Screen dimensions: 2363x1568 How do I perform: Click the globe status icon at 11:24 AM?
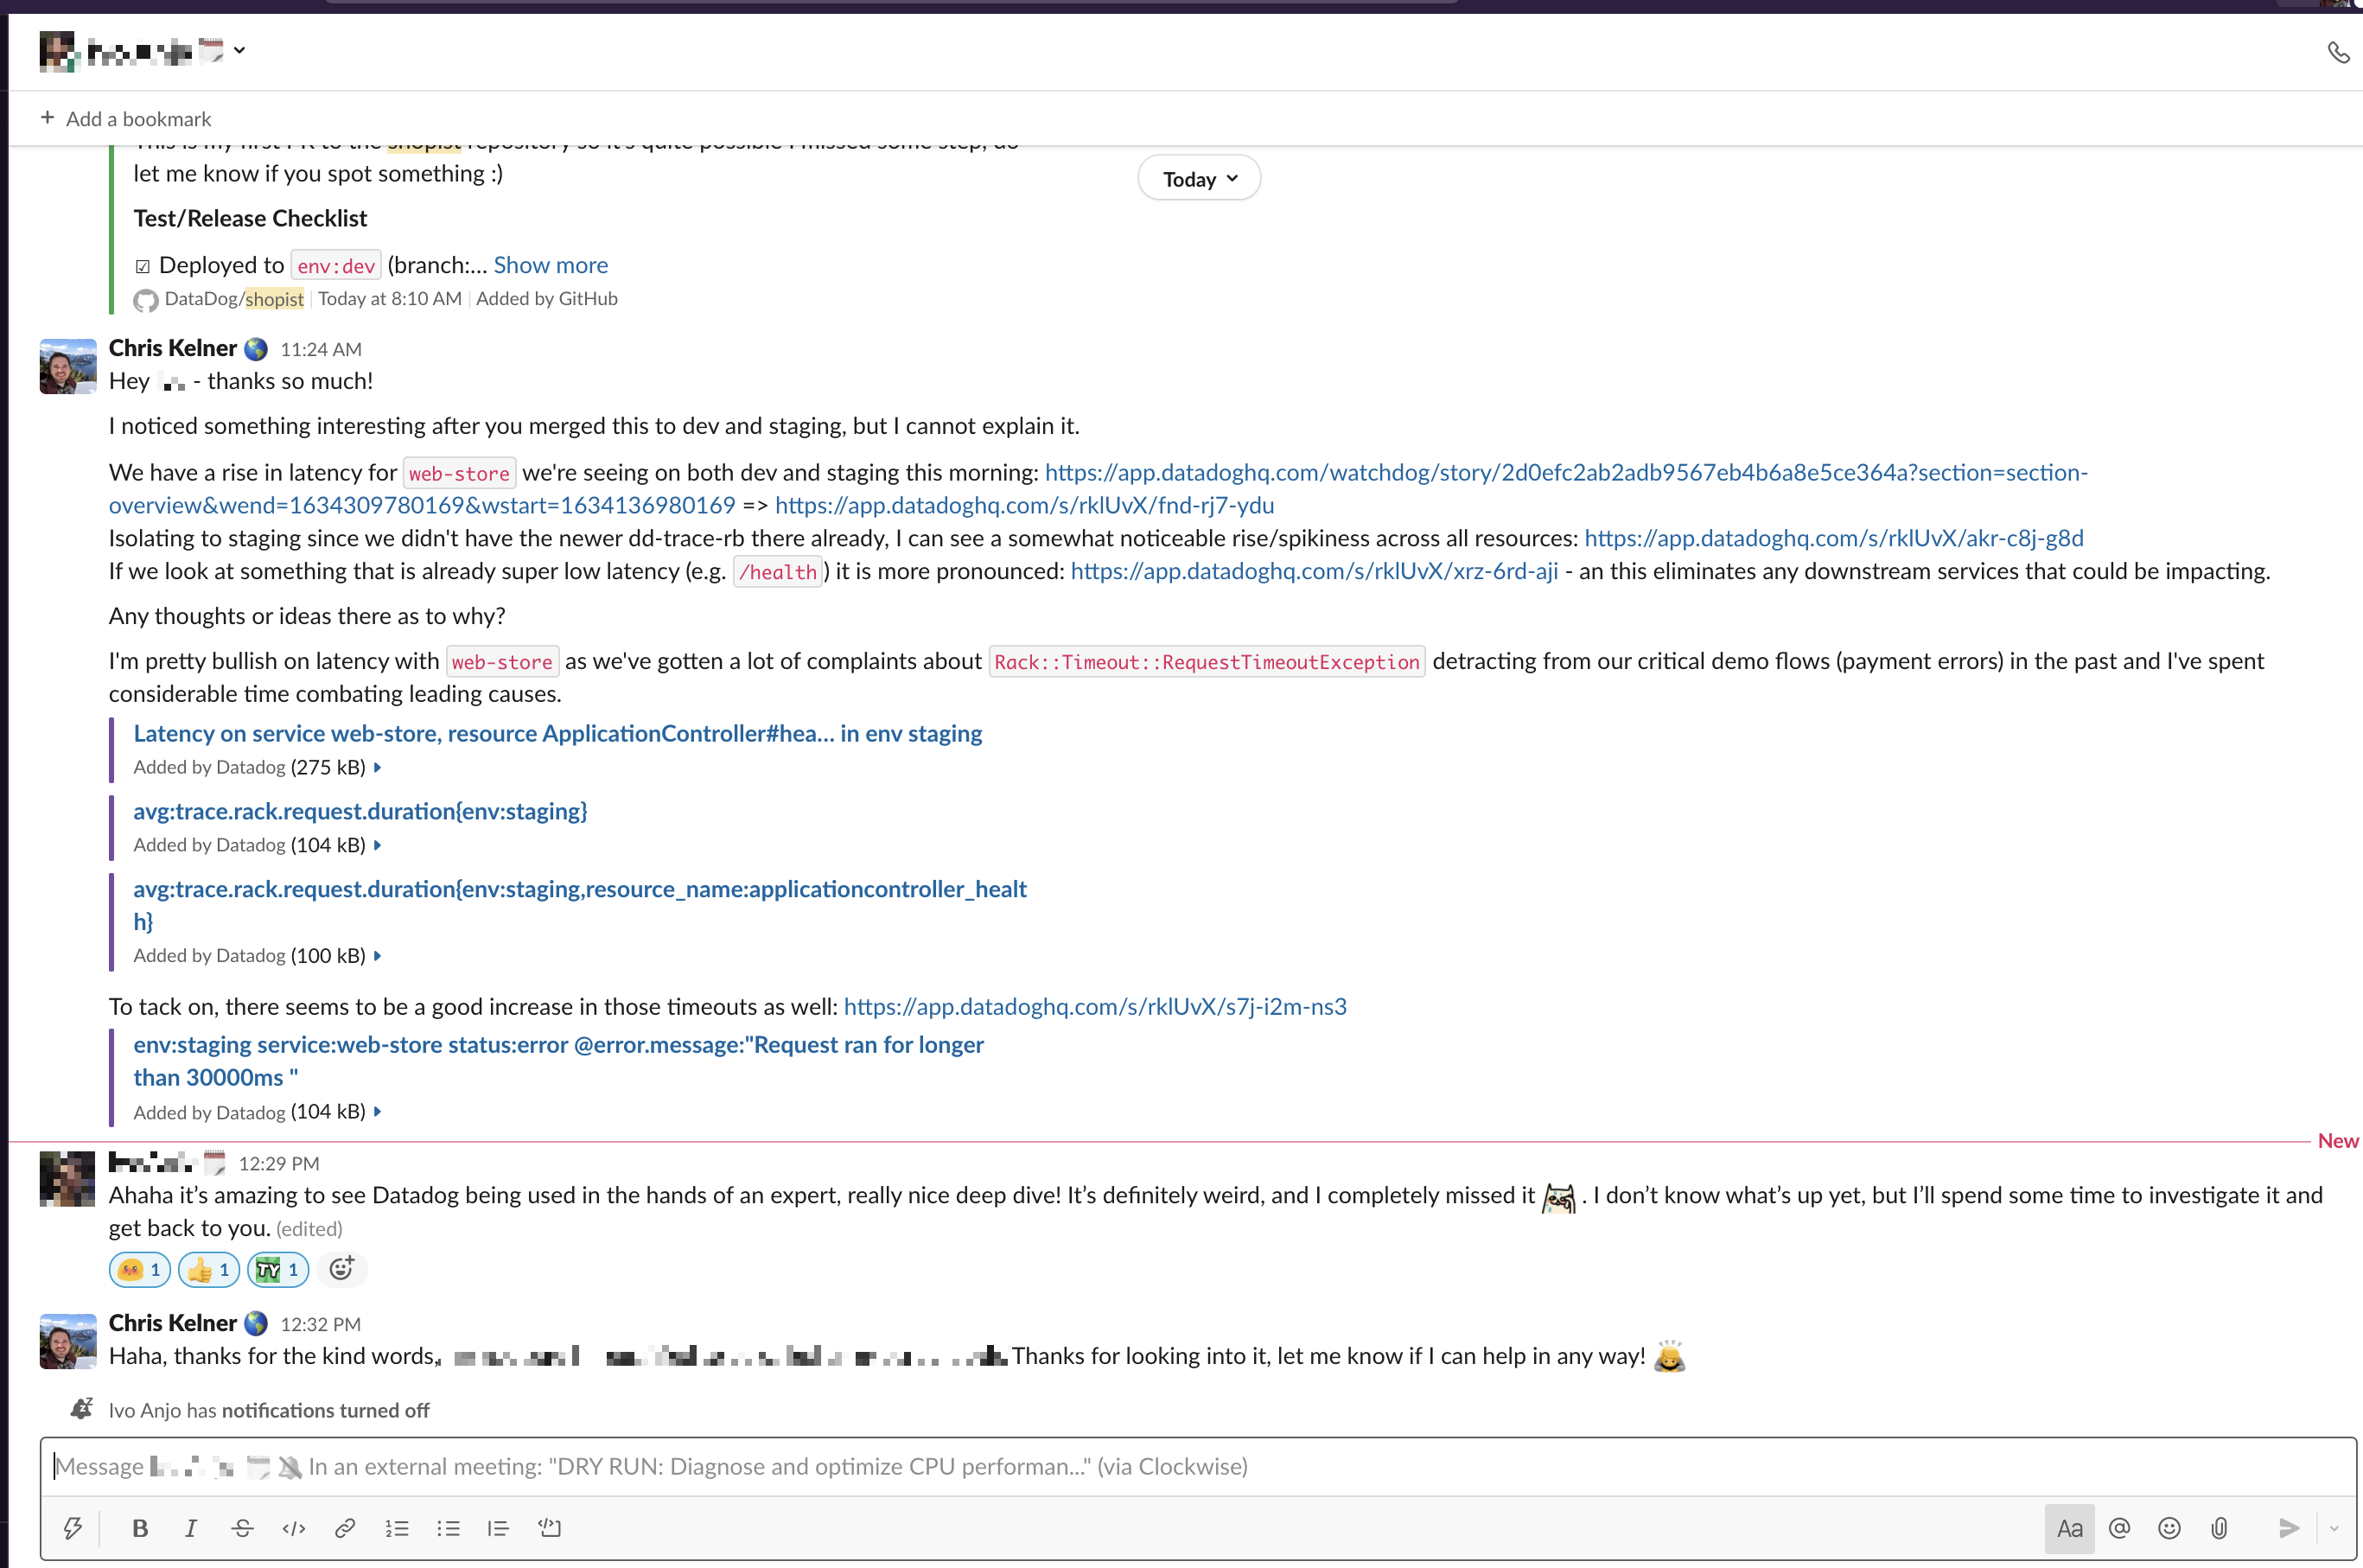click(x=256, y=348)
